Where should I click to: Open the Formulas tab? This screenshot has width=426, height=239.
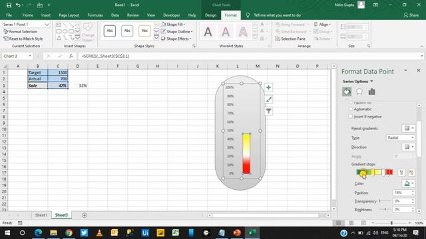tap(95, 15)
